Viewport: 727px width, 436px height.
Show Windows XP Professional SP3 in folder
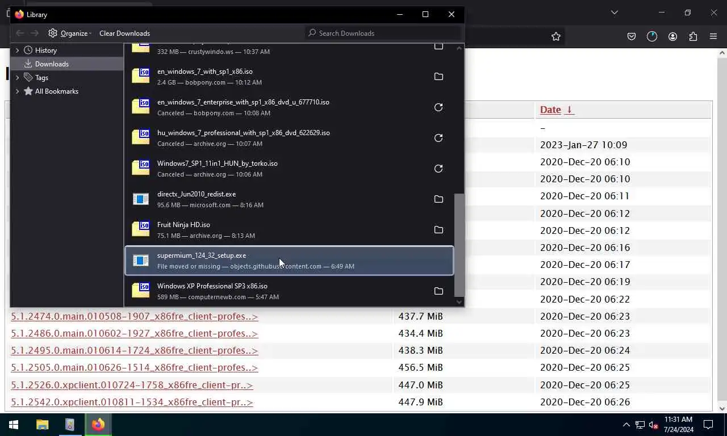point(438,291)
